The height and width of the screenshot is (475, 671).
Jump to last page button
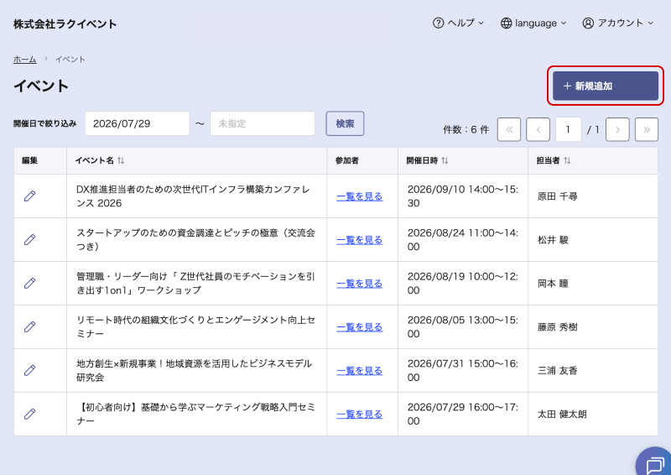click(x=647, y=129)
